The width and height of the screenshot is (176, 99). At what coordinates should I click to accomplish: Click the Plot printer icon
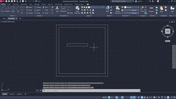[23, 1]
